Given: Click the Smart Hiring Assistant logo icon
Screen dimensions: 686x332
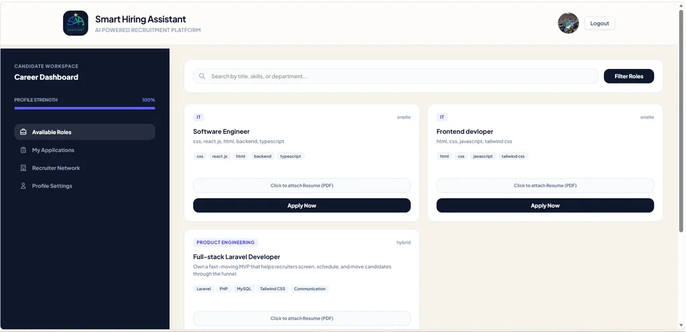Looking at the screenshot, I should [x=76, y=23].
